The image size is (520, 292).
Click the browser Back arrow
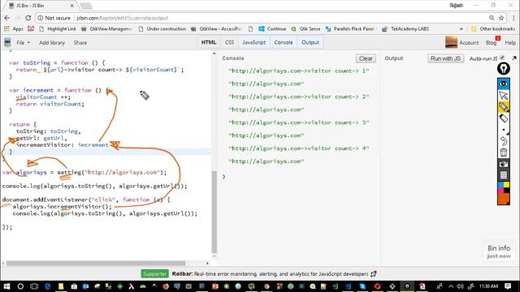point(7,18)
